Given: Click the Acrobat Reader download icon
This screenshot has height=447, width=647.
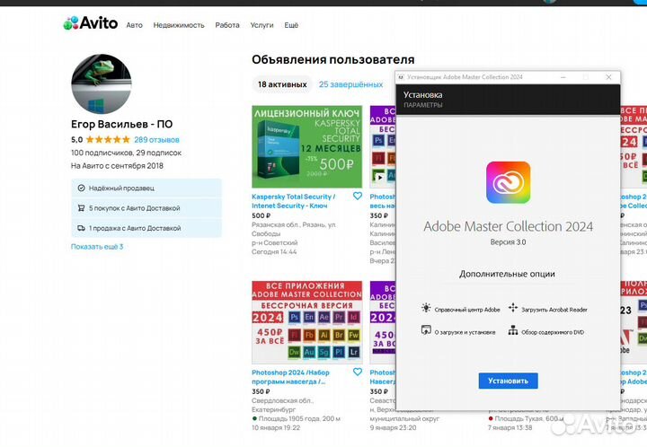Looking at the screenshot, I should 513,308.
